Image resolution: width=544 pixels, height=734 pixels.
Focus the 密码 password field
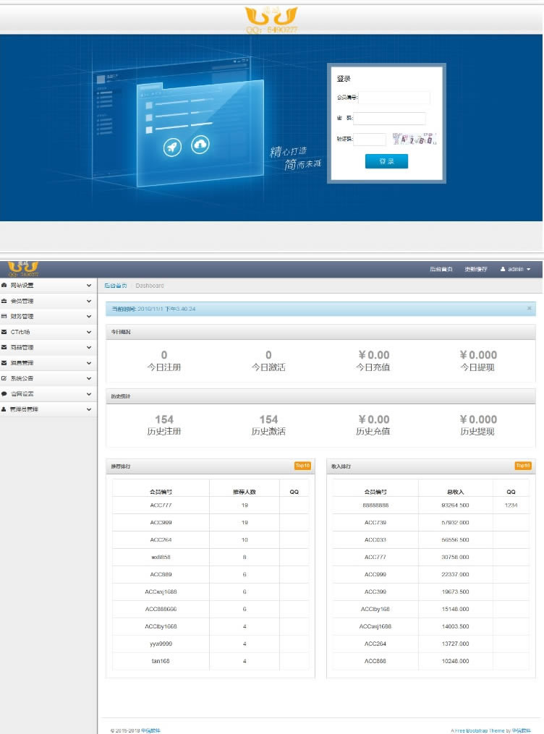(x=389, y=118)
